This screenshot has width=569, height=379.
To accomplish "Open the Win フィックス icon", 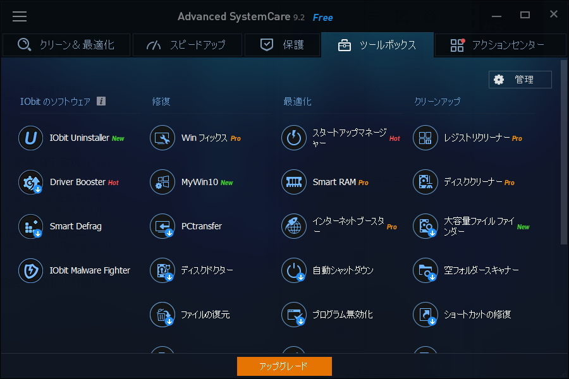I will coord(162,138).
